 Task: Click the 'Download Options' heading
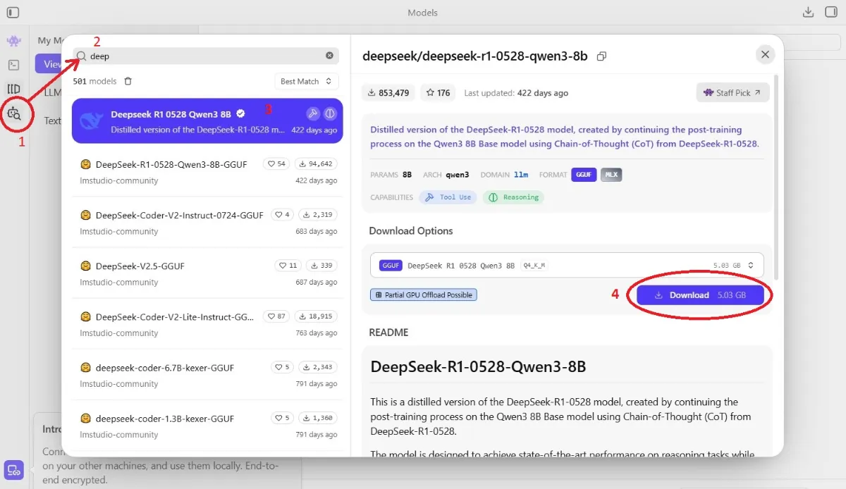pyautogui.click(x=411, y=231)
